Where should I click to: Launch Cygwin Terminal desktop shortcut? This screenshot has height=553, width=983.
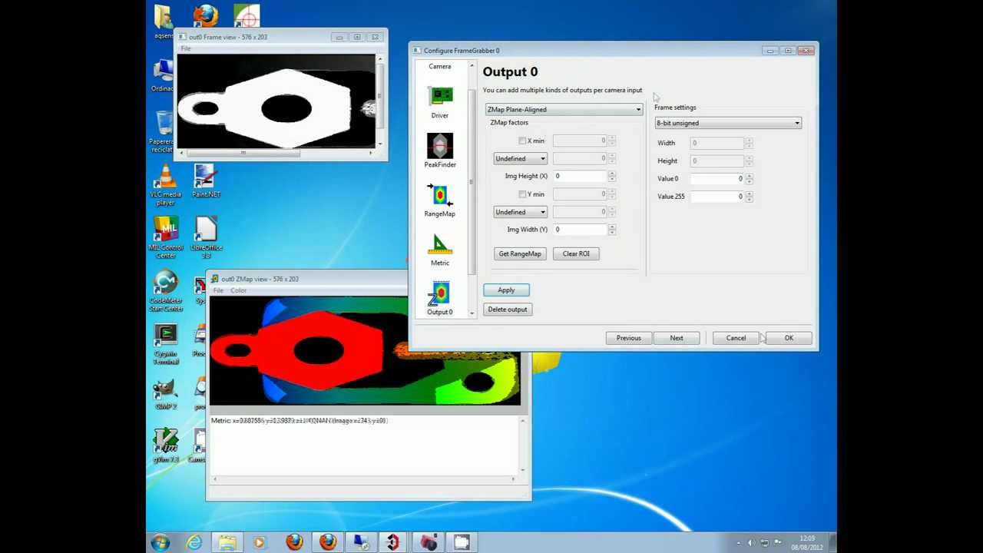[x=165, y=344]
